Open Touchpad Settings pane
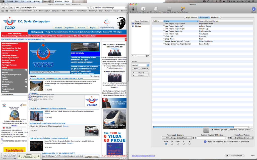 point(169,10)
